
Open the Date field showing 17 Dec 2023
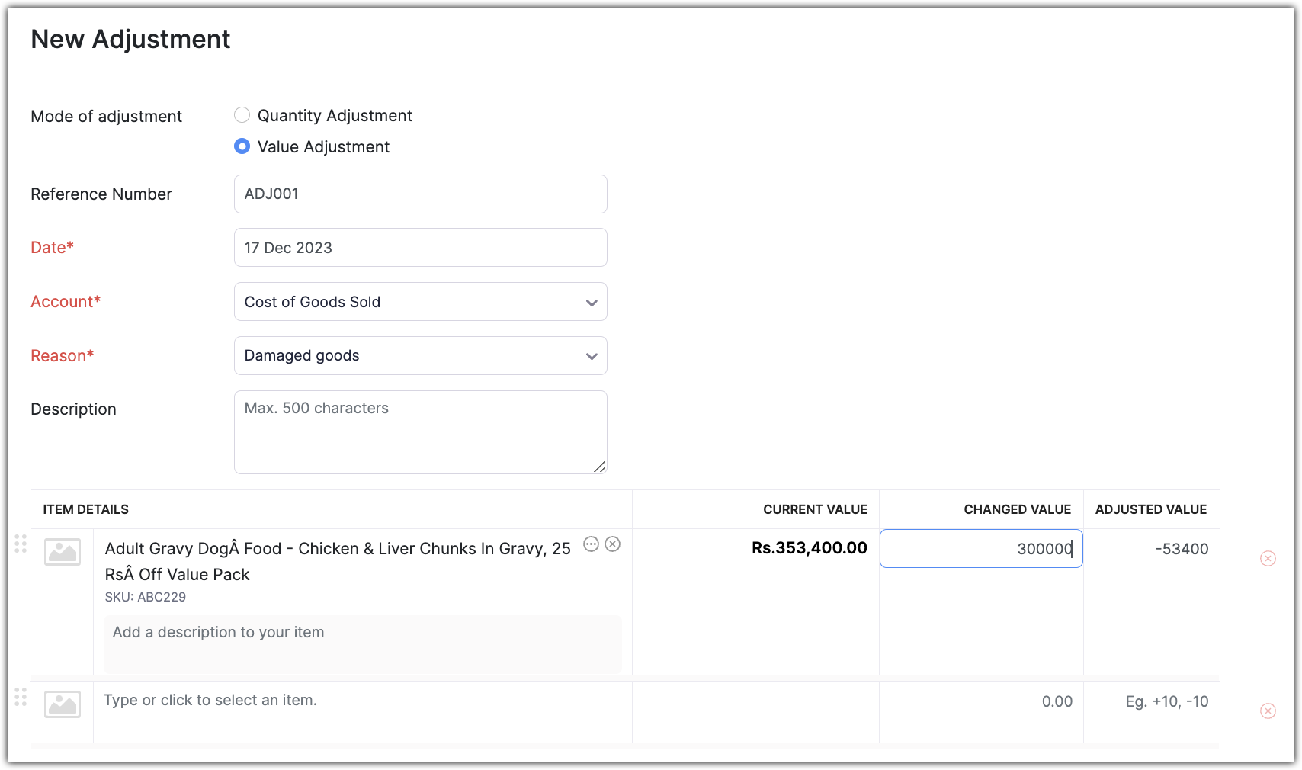pyautogui.click(x=420, y=247)
